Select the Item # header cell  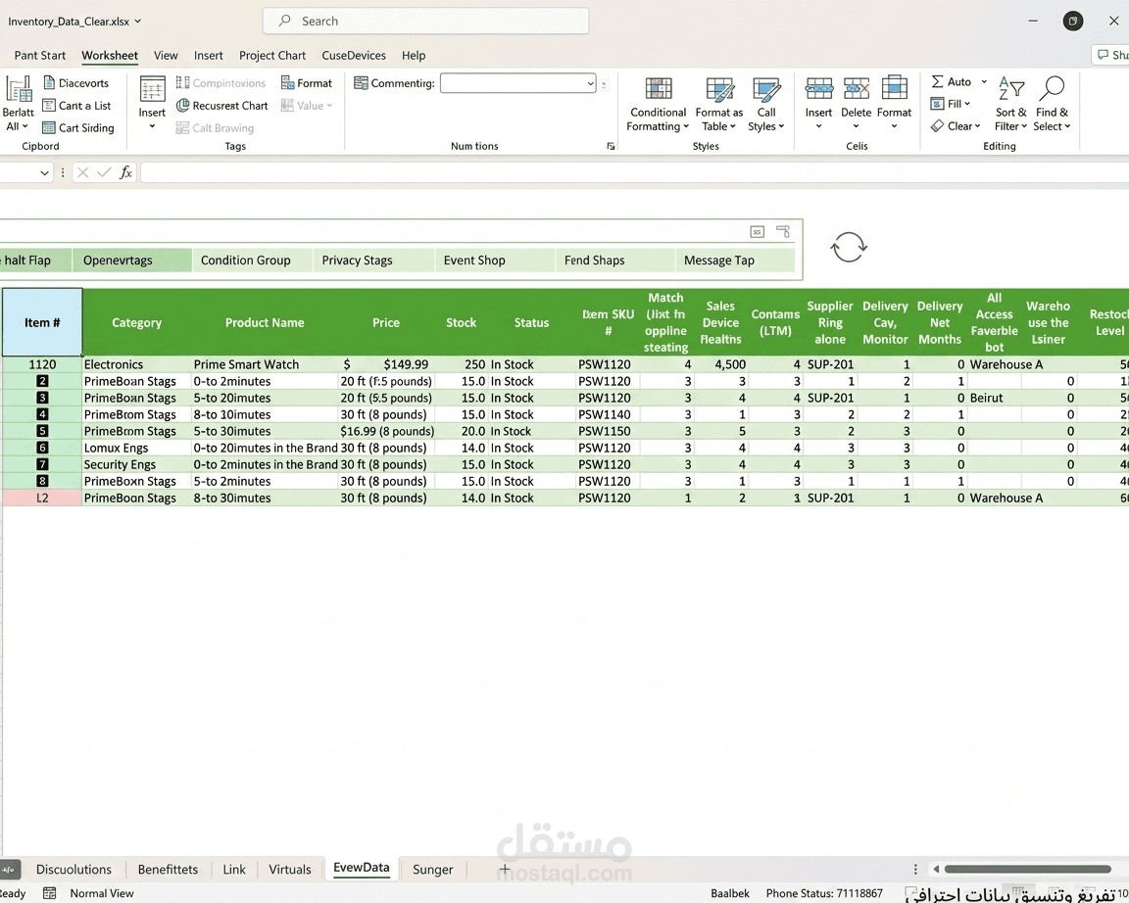(42, 322)
